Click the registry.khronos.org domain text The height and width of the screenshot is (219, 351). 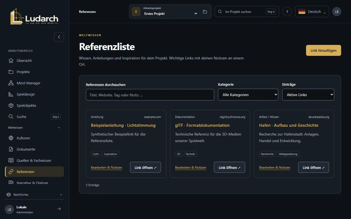pos(233,117)
